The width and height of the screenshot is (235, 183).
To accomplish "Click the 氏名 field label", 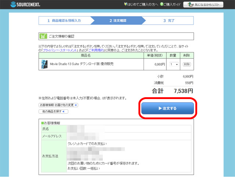I will 46,129.
